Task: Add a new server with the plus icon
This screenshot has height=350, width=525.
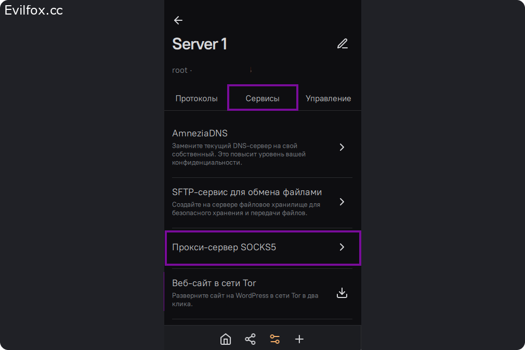Action: pyautogui.click(x=299, y=340)
